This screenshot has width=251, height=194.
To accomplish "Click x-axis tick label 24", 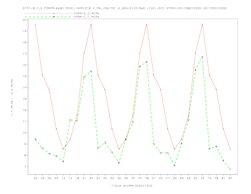I will 91,178.
